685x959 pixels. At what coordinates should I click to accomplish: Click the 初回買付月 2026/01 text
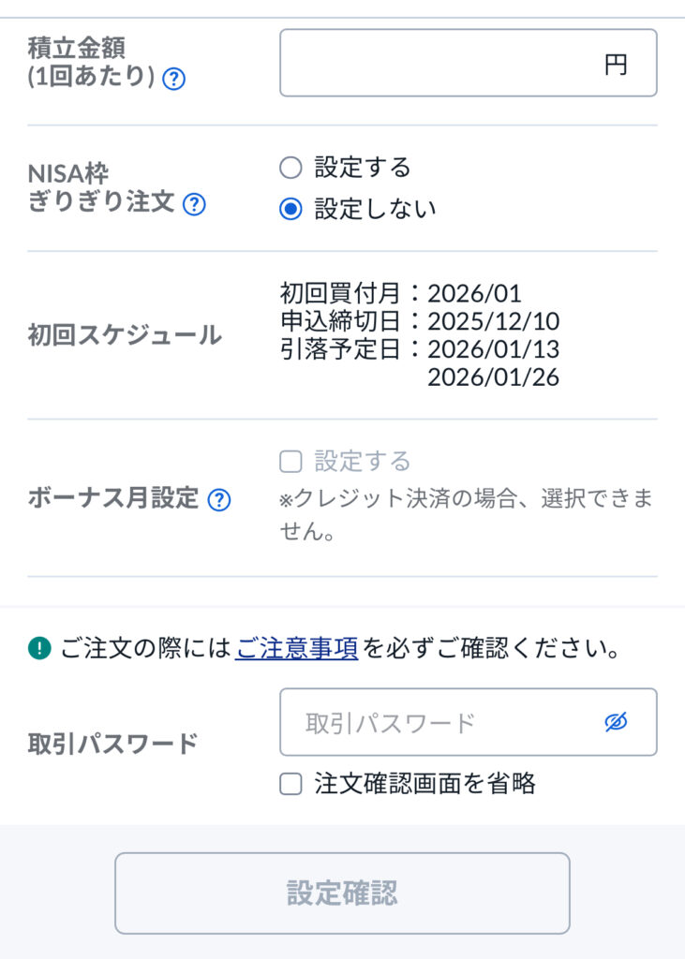[400, 293]
